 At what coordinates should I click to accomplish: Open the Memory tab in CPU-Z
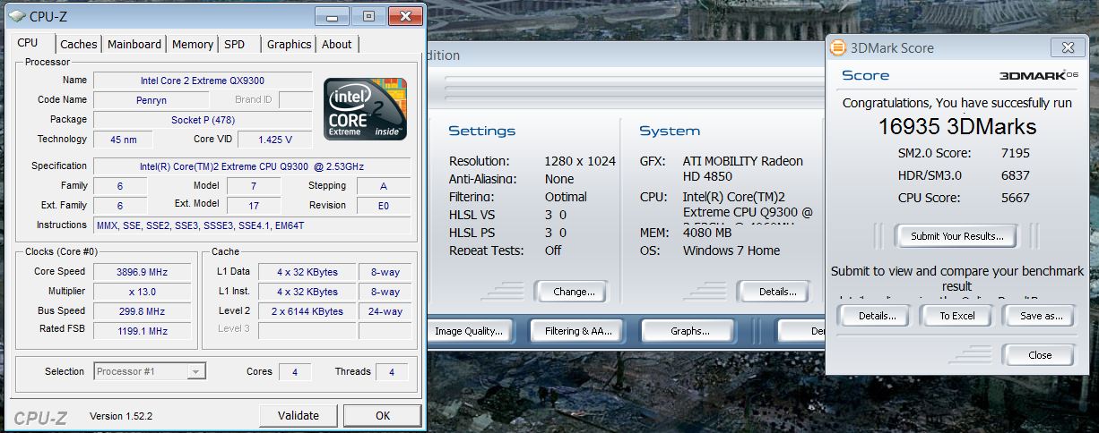[x=193, y=45]
